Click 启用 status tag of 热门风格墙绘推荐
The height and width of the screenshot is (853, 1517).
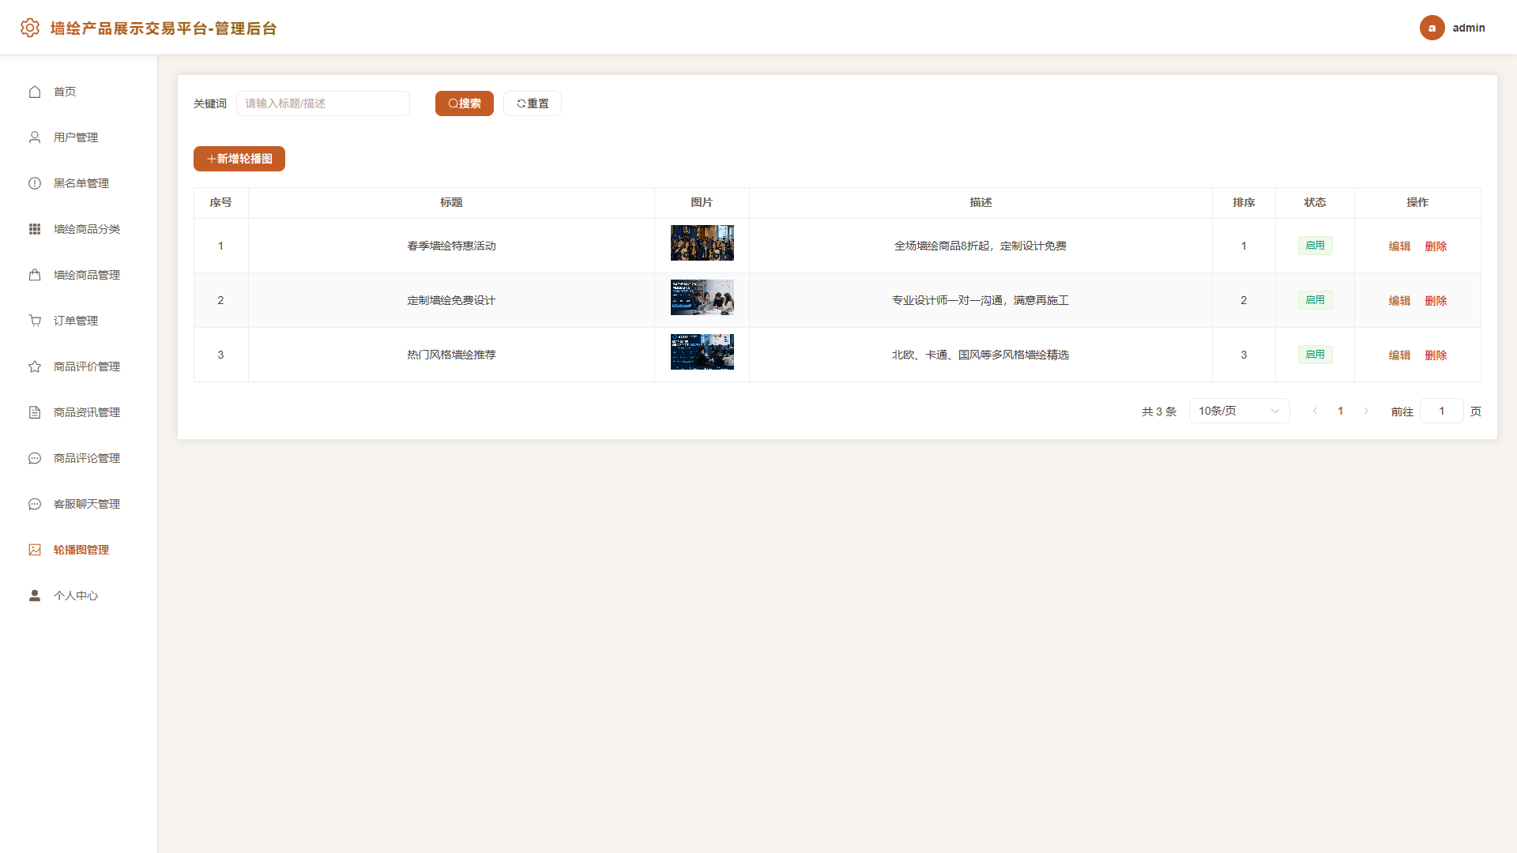1315,355
